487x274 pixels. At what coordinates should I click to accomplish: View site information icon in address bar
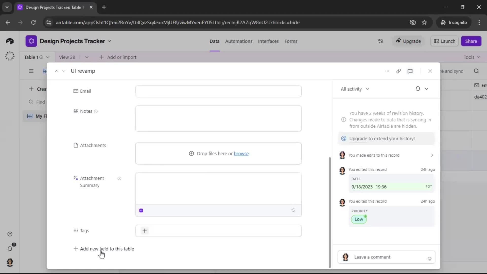[x=48, y=23]
